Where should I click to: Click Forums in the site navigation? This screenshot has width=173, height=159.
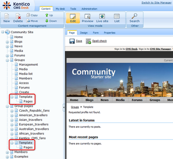coord(137,100)
